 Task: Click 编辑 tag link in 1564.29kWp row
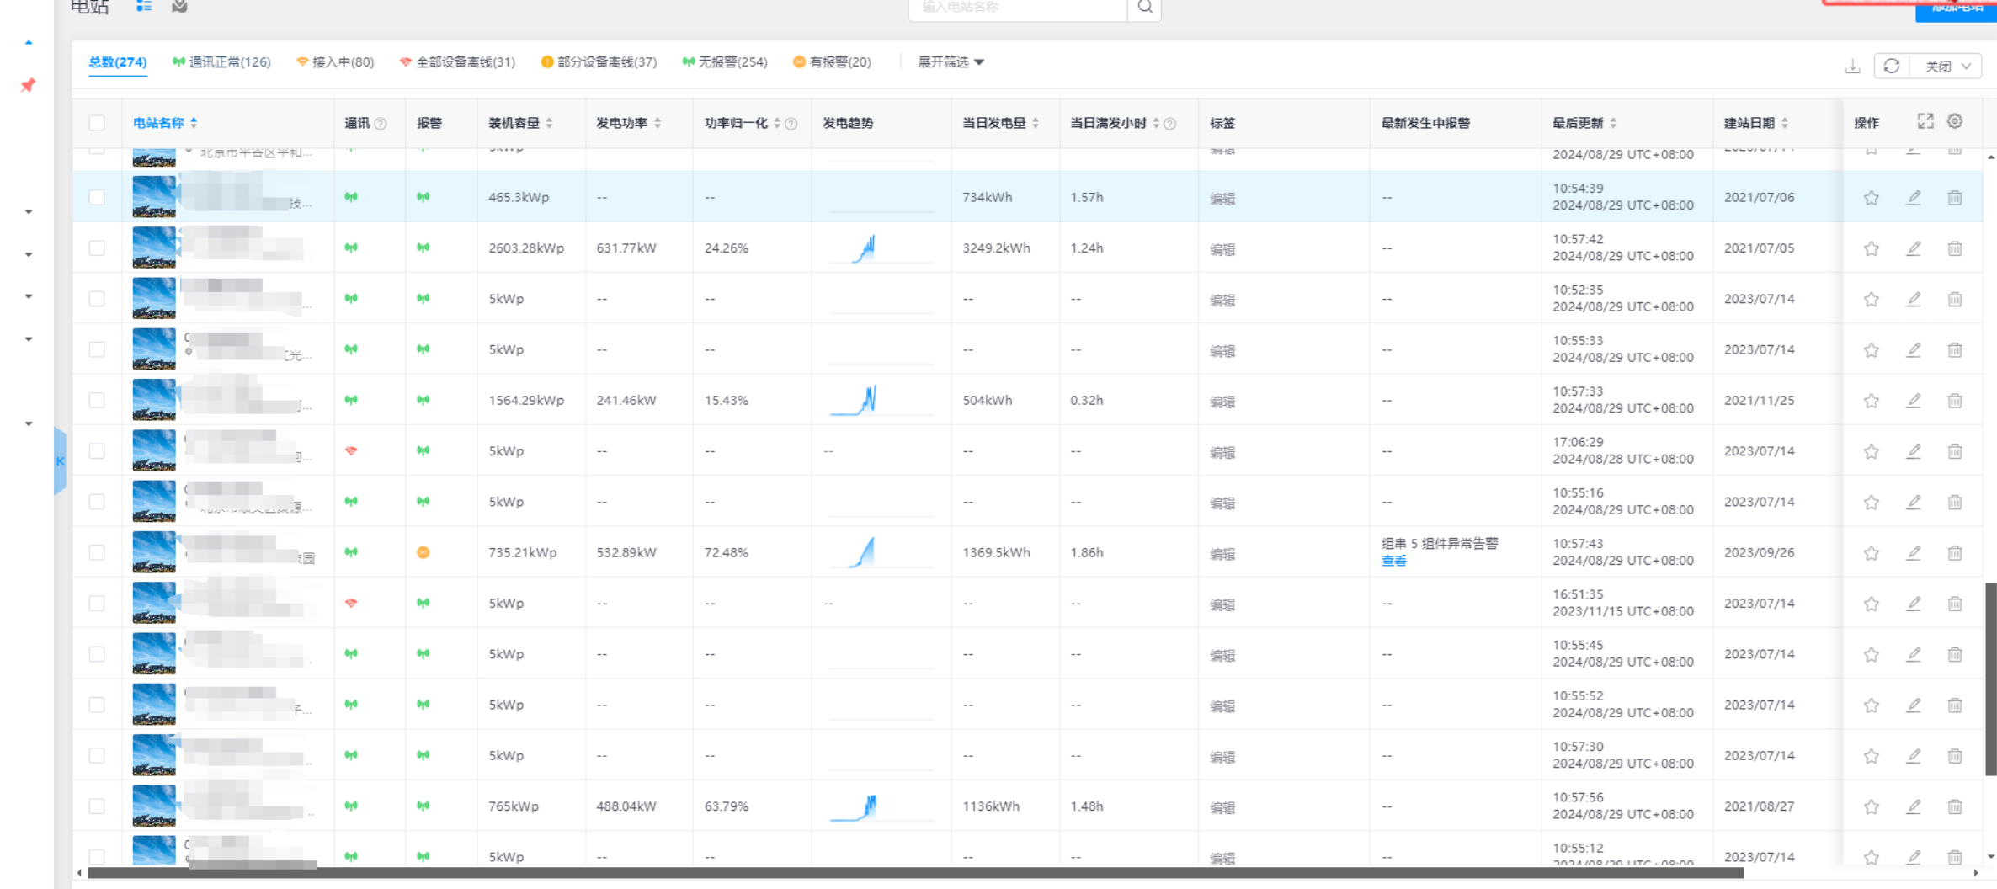click(1222, 402)
